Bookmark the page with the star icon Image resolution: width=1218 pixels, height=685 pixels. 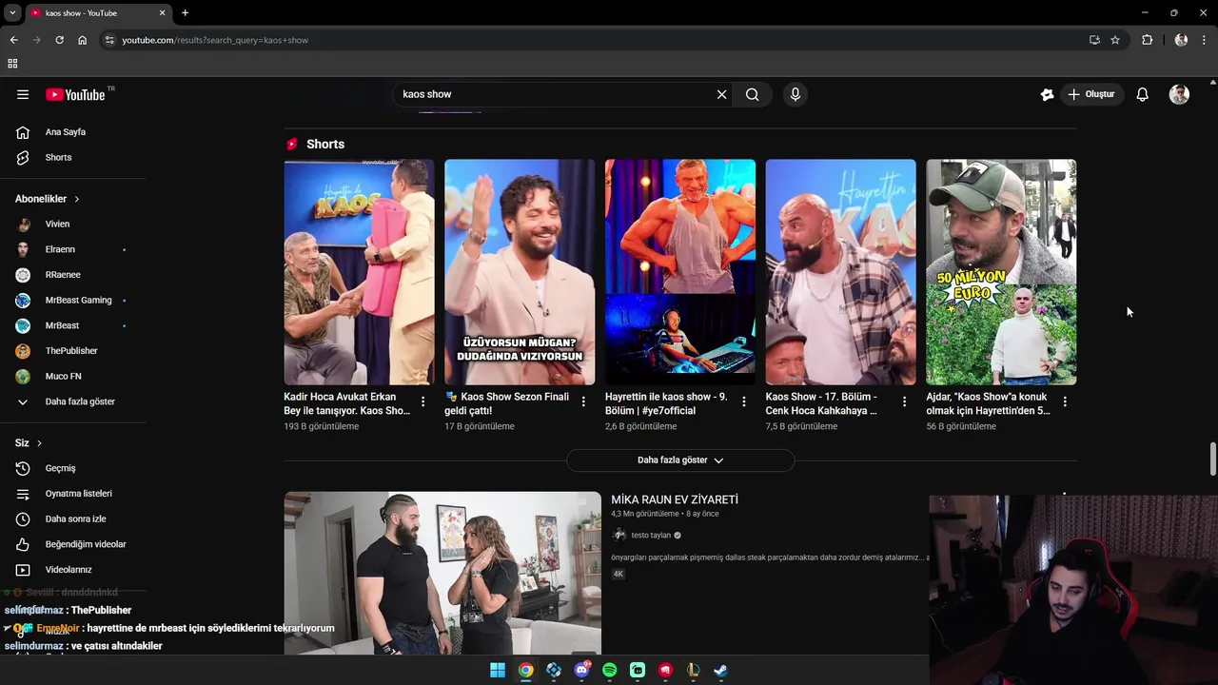tap(1115, 40)
